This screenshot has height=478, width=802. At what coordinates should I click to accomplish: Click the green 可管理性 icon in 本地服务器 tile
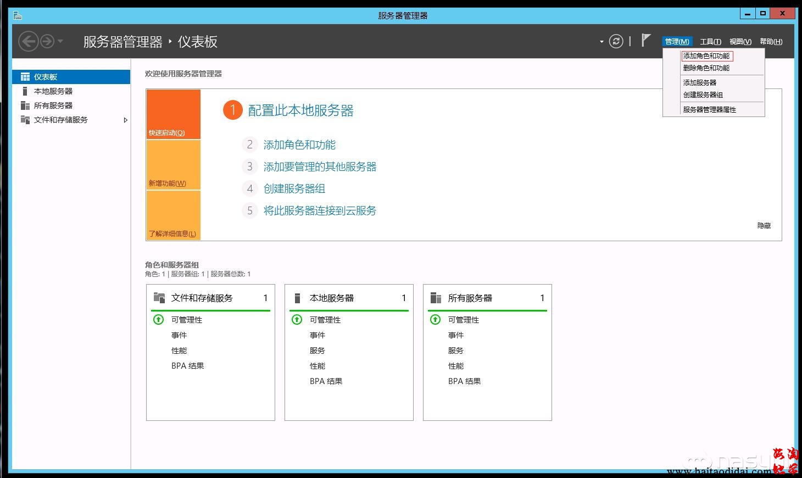tap(297, 319)
